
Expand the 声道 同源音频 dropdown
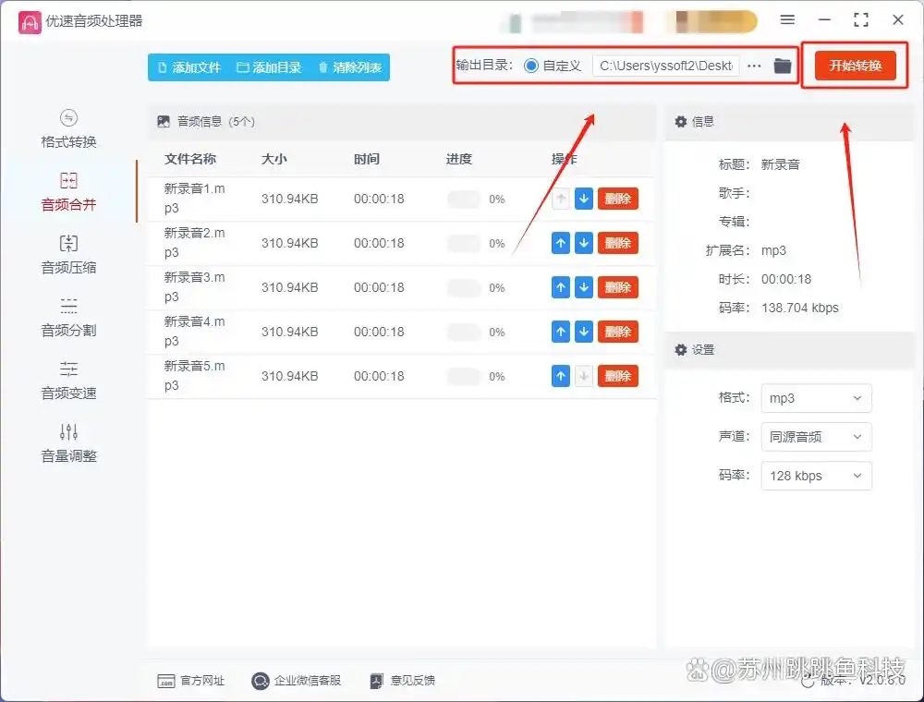[x=816, y=437]
